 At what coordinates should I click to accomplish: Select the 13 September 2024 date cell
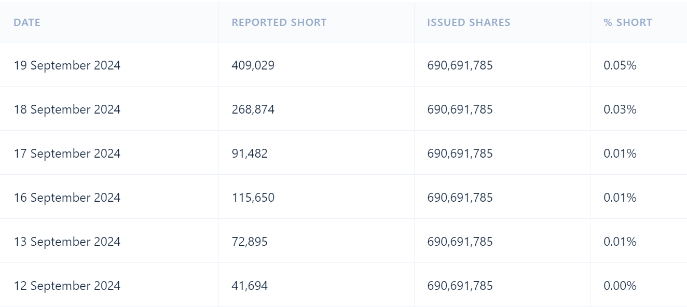67,242
